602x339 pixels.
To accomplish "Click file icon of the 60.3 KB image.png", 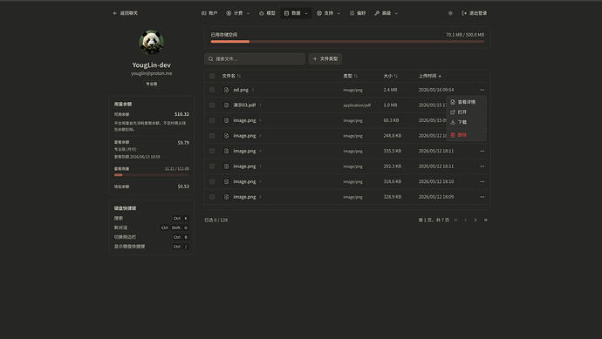I will [226, 120].
